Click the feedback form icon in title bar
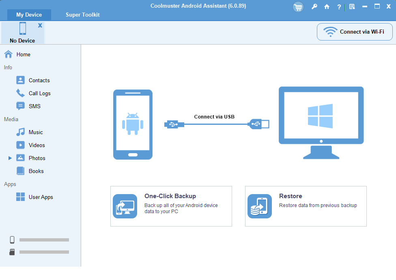Image resolution: width=396 pixels, height=280 pixels. [352, 7]
